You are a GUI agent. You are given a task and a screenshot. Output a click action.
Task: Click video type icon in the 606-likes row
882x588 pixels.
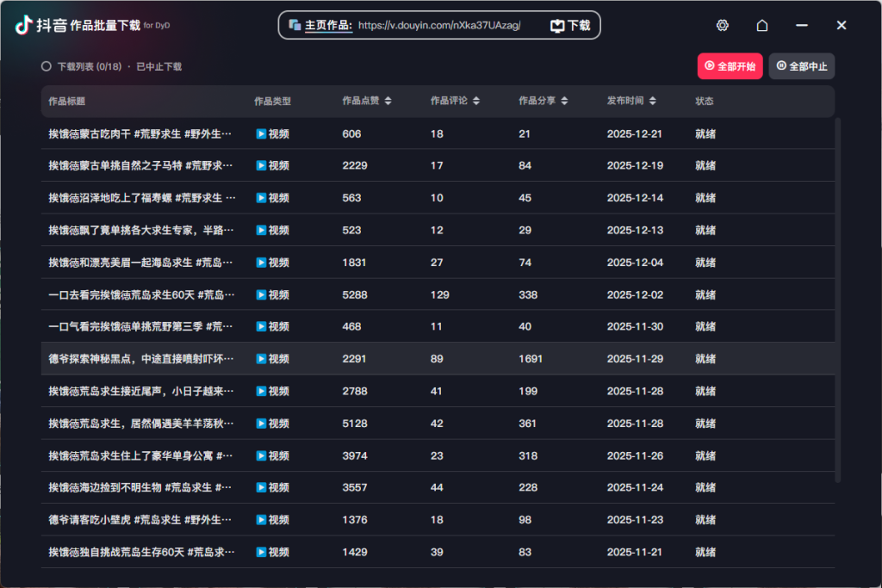261,134
